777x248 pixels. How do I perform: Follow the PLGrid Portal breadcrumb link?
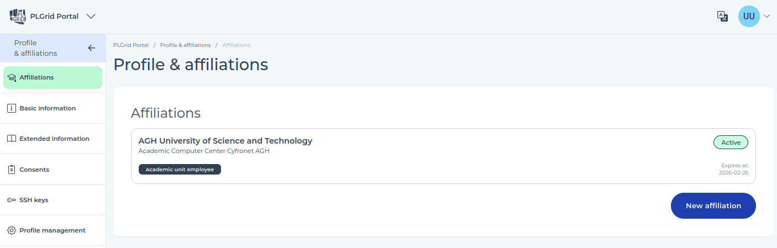pos(131,45)
